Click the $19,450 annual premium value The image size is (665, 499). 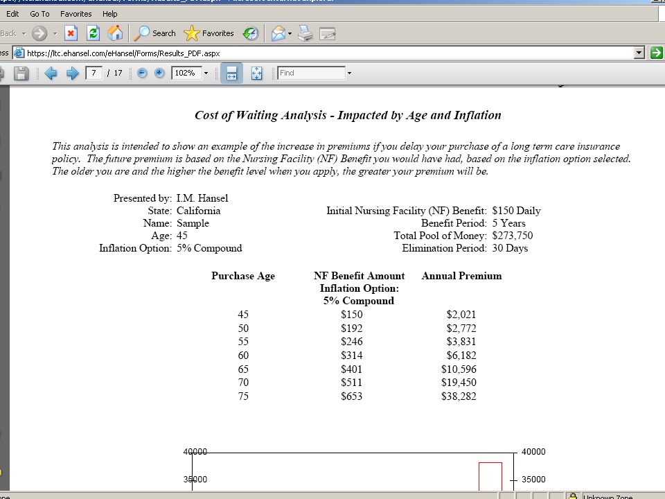[x=459, y=383]
